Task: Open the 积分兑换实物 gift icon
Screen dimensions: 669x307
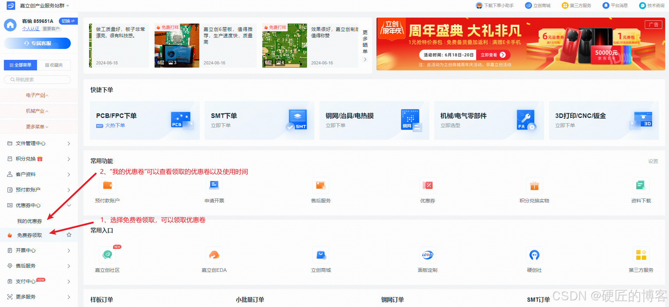Action: [534, 185]
